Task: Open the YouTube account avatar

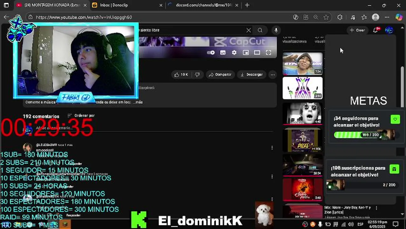Action: [389, 30]
